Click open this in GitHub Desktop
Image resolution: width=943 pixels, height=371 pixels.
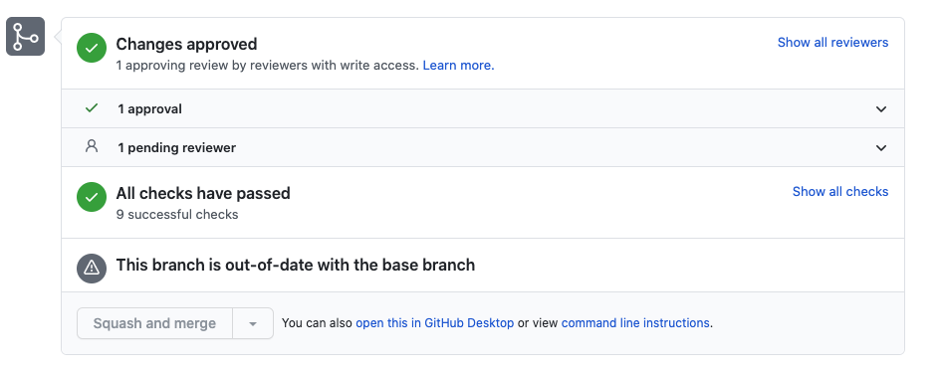pyautogui.click(x=435, y=323)
